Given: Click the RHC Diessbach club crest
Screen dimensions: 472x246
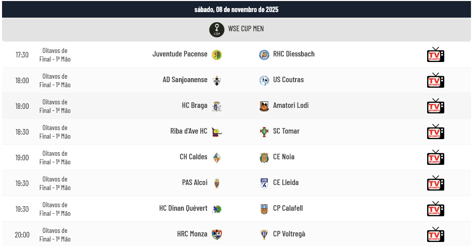Looking at the screenshot, I should 264,54.
